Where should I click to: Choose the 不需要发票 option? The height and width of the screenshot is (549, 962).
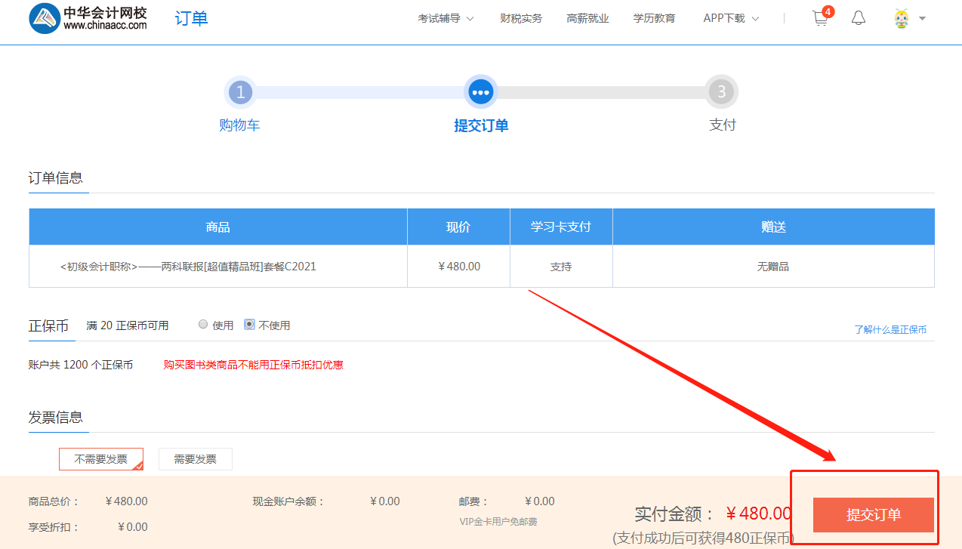pos(101,459)
